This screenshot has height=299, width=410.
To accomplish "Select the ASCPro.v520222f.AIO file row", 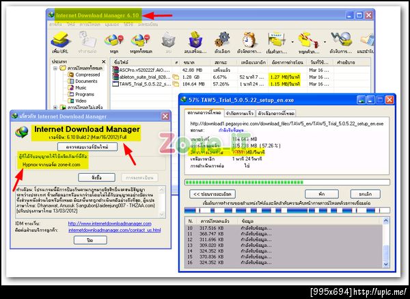I will (241, 70).
